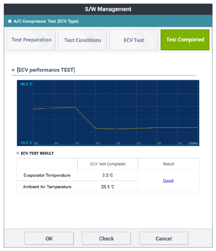Select the ECV Test step tab

(x=134, y=40)
